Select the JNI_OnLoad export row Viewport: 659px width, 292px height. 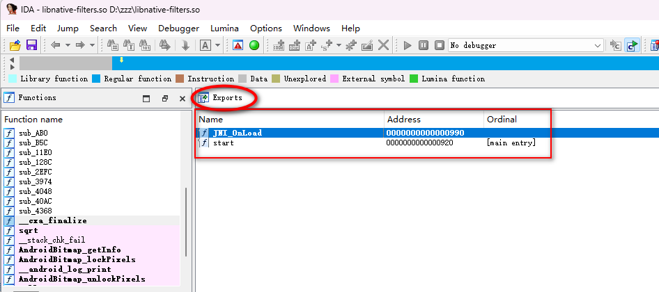click(x=428, y=133)
